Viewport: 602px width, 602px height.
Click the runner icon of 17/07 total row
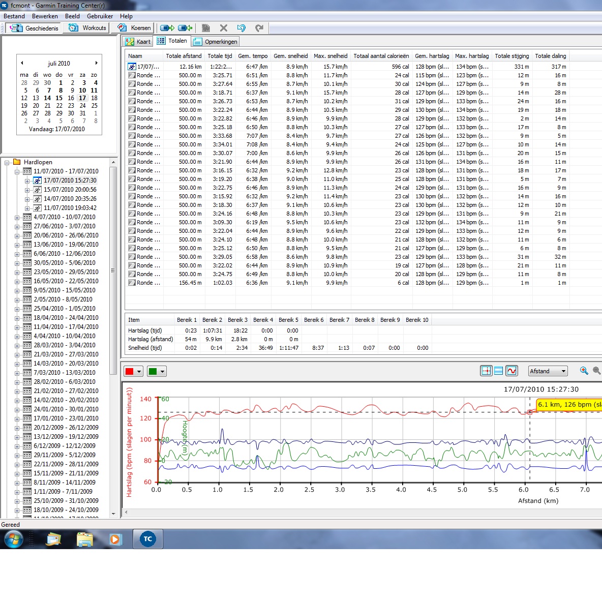[132, 67]
